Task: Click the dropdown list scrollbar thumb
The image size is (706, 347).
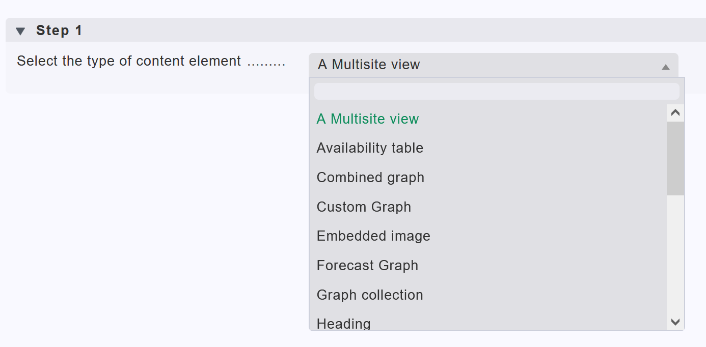Action: (675, 158)
